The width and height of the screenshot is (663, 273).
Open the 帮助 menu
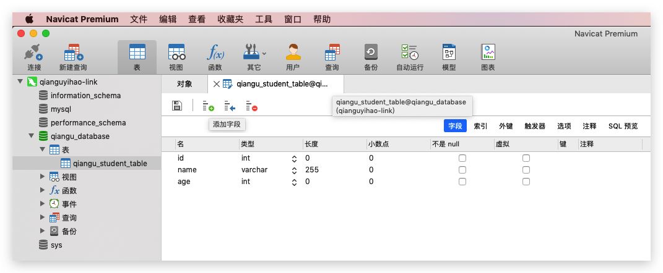[322, 19]
